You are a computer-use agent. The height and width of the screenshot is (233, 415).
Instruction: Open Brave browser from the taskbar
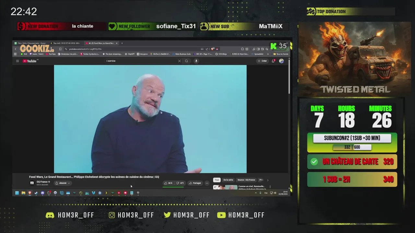click(30, 193)
